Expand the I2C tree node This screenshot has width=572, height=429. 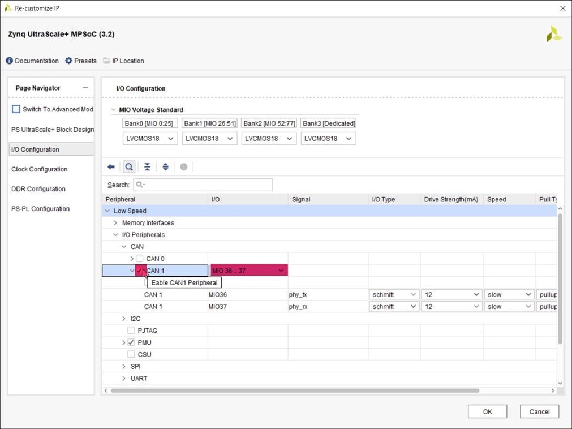pos(124,319)
